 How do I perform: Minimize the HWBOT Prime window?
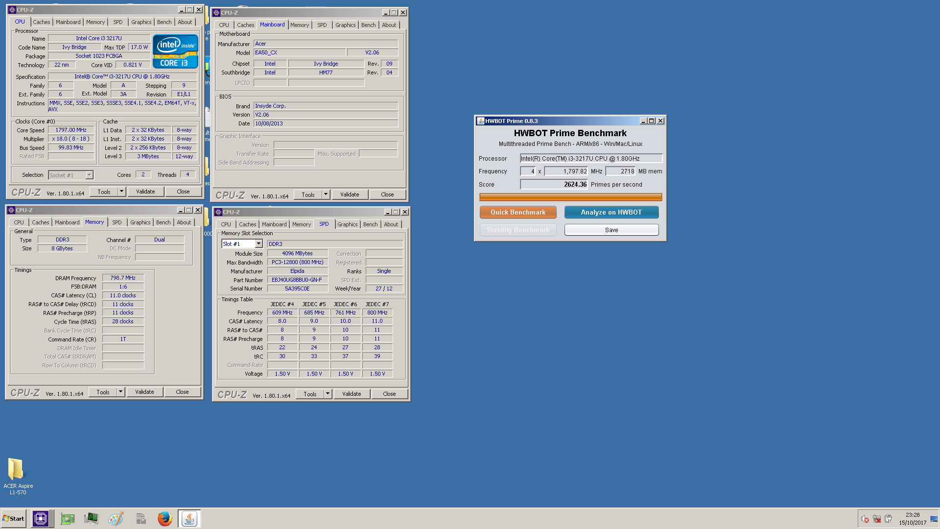pyautogui.click(x=643, y=121)
